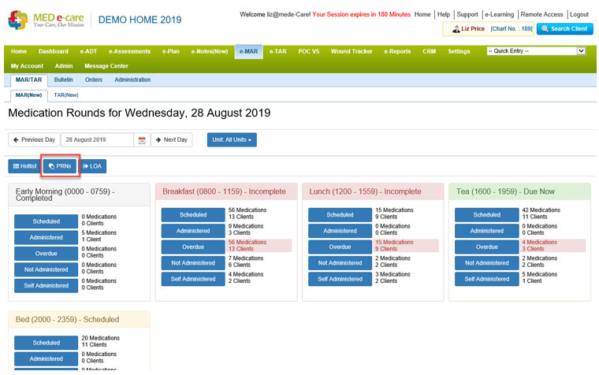Image resolution: width=599 pixels, height=375 pixels.
Task: Open the Quick Entry dropdown
Action: pyautogui.click(x=536, y=51)
